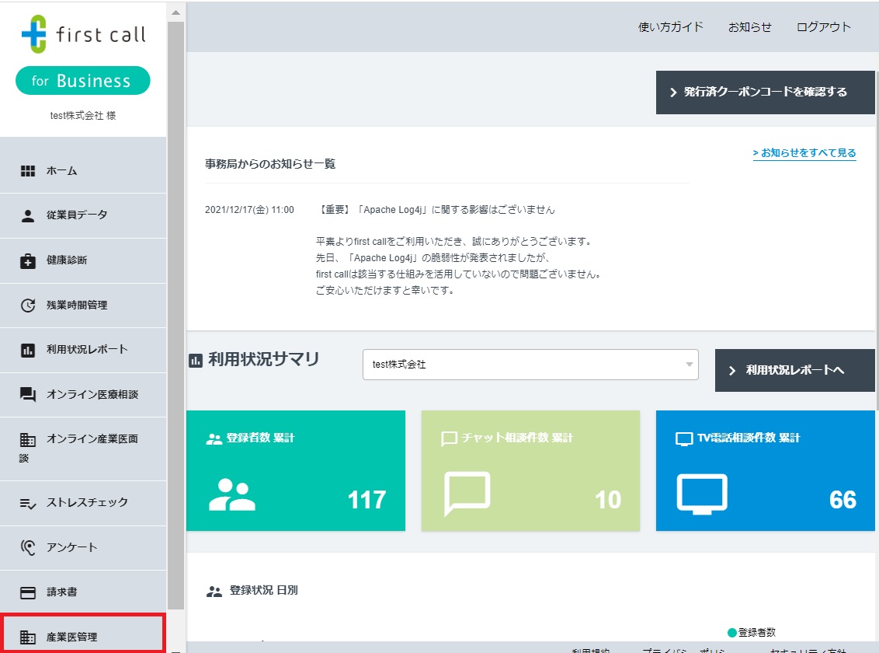Click ログアウト in the header
This screenshot has width=879, height=653.
(x=823, y=26)
